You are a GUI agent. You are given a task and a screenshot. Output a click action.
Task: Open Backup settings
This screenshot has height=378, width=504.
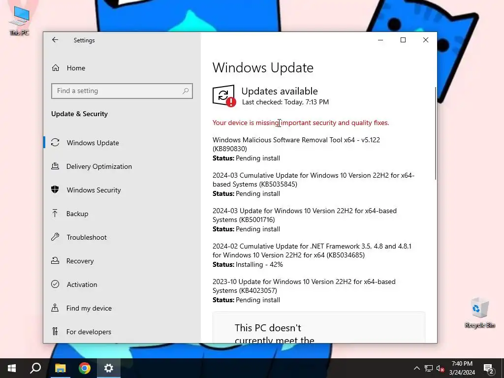pos(77,214)
